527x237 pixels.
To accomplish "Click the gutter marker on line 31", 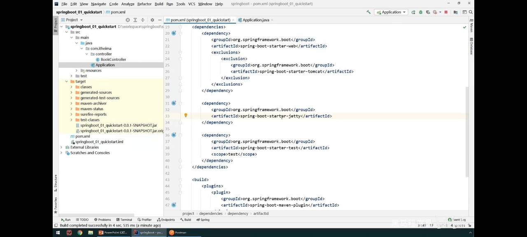I will coord(174,103).
